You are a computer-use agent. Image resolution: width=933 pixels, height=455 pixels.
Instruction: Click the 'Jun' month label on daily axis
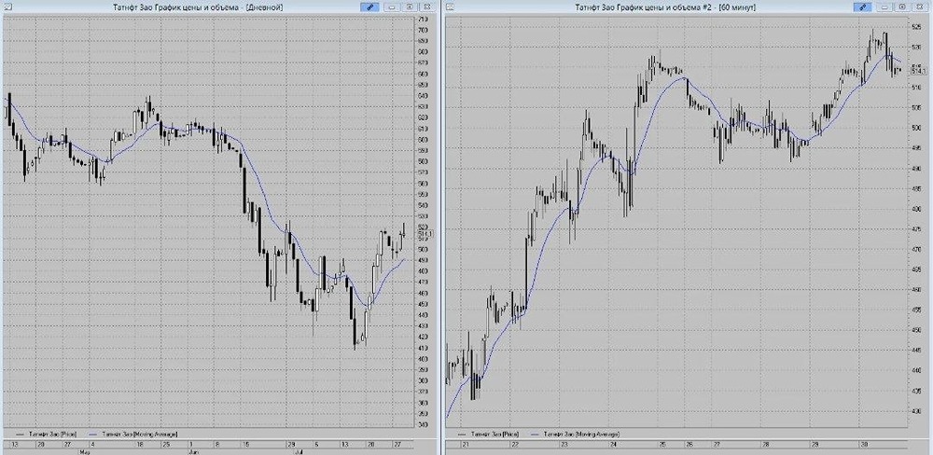pyautogui.click(x=193, y=452)
